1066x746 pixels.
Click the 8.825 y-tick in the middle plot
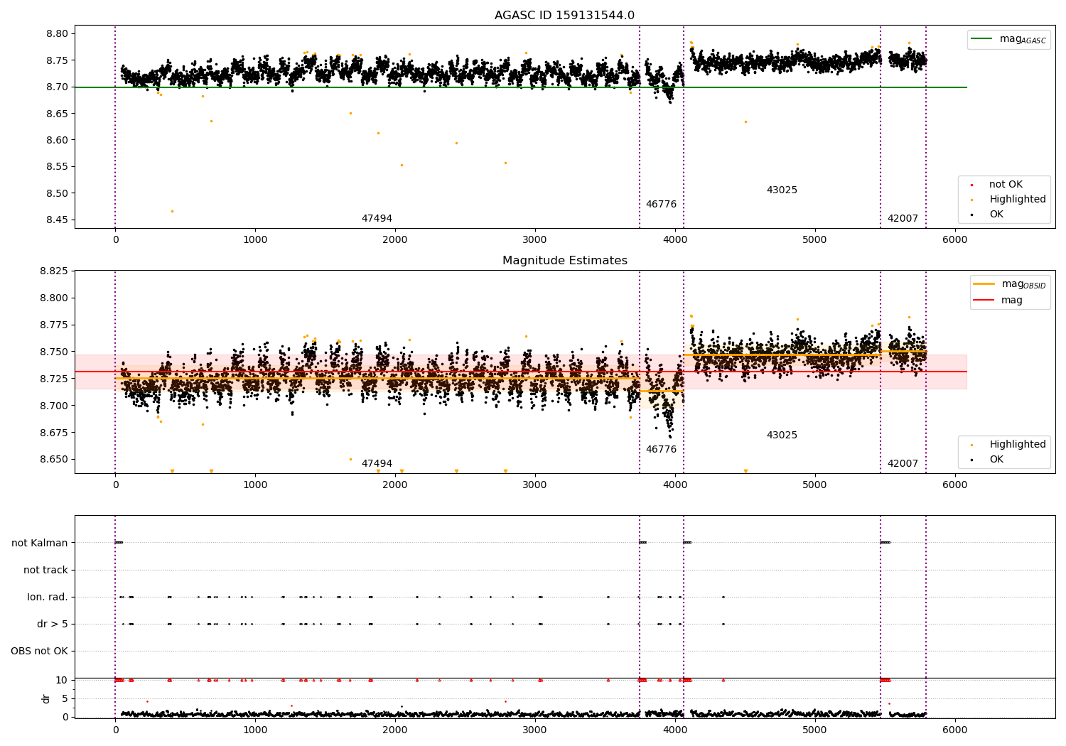[53, 271]
